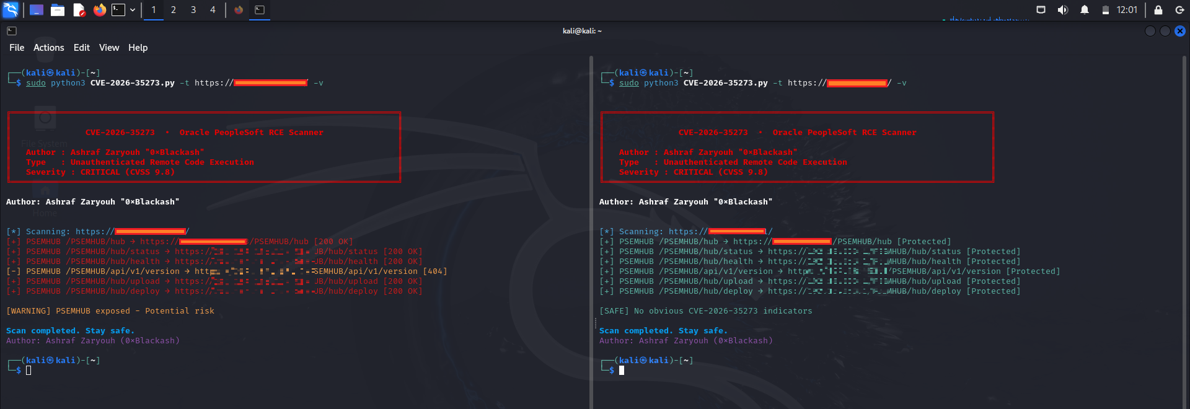Open the View menu
Viewport: 1190px width, 409px height.
(109, 48)
